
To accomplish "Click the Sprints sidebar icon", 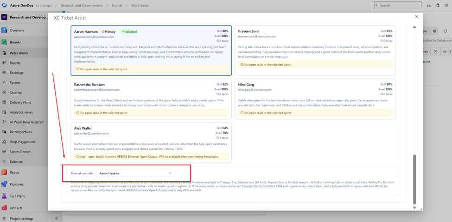I will coord(4,82).
